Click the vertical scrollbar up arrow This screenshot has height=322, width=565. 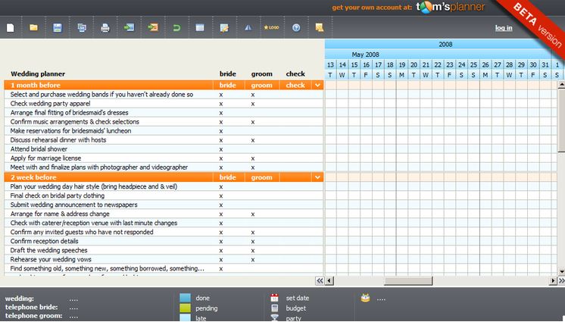coord(561,85)
